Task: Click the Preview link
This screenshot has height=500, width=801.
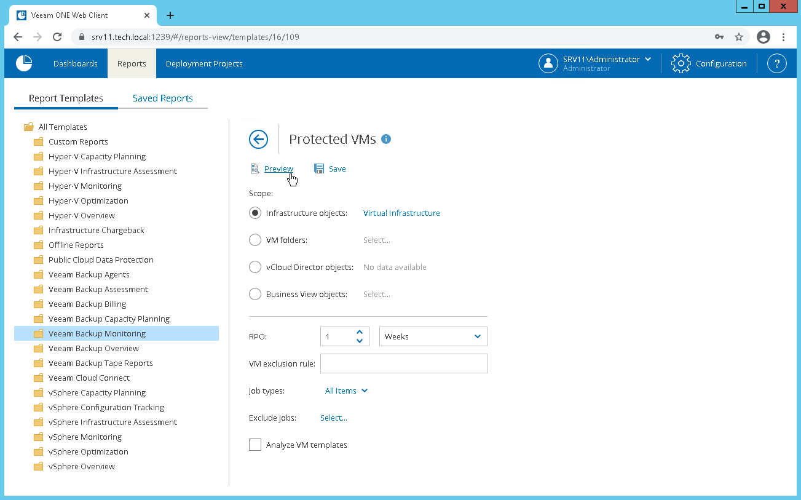Action: coord(278,169)
